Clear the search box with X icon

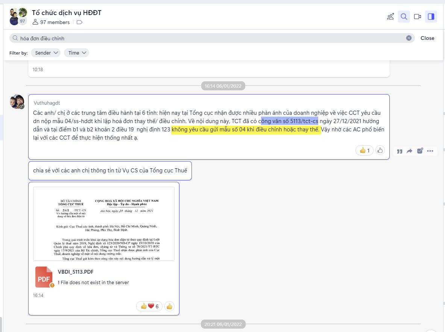coord(409,38)
